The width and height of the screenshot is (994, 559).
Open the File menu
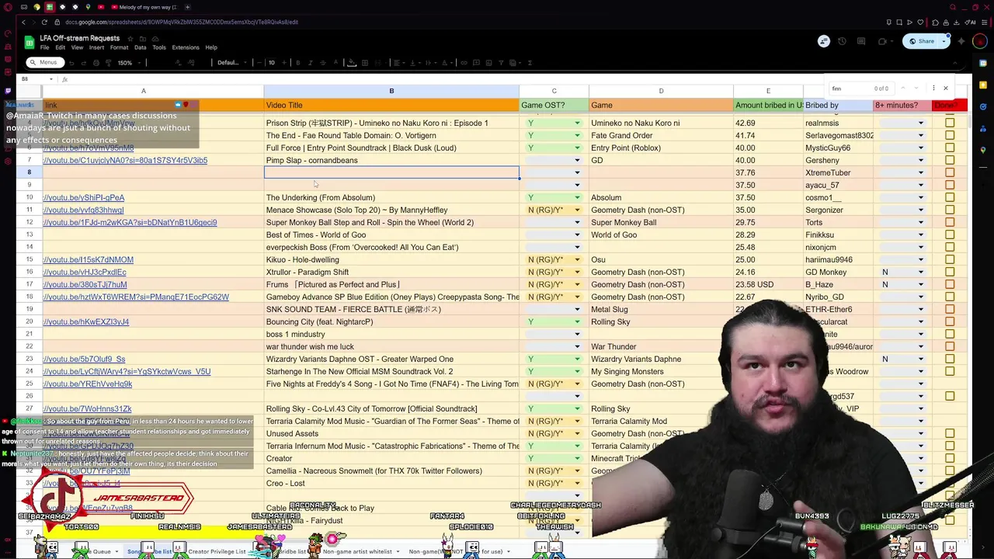point(44,47)
